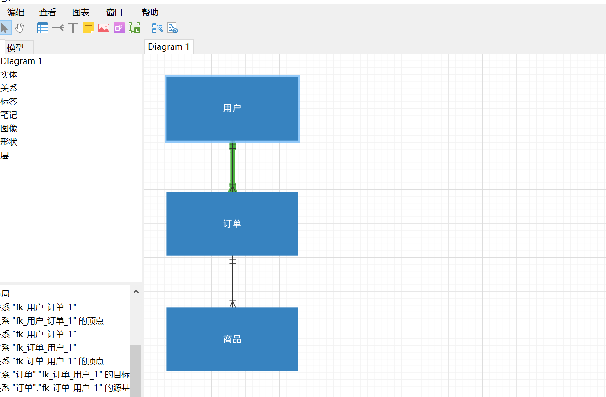Select the 订单 entity box
Screen dimensions: 606x397
pyautogui.click(x=232, y=223)
